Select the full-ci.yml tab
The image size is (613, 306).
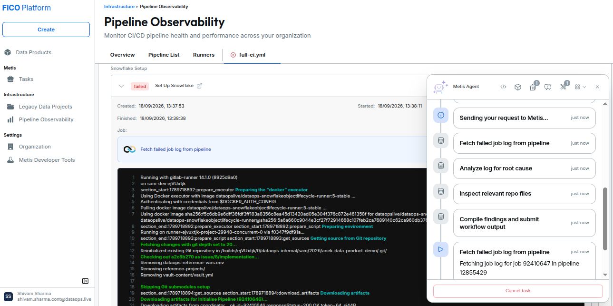(x=252, y=55)
